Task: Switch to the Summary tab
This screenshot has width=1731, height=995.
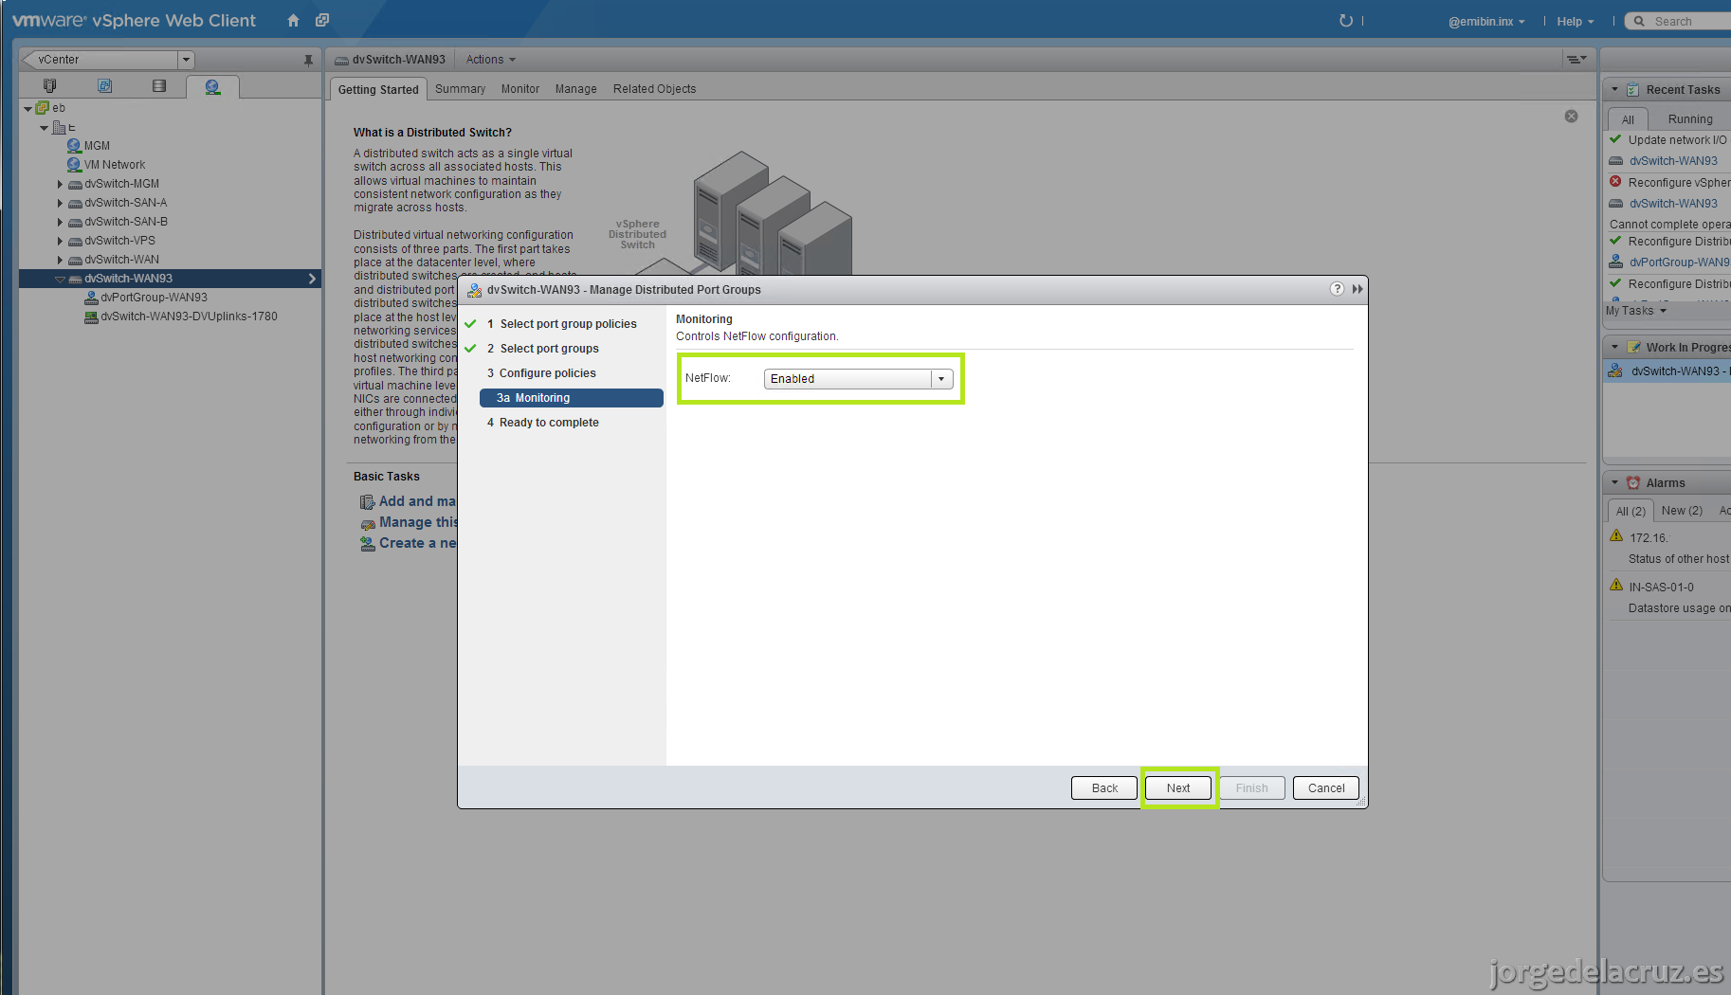Action: coord(460,89)
